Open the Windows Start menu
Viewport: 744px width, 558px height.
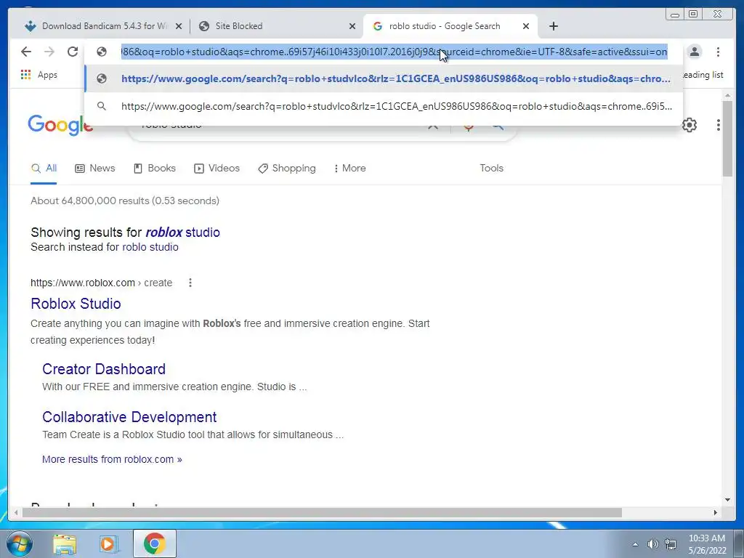(x=19, y=543)
